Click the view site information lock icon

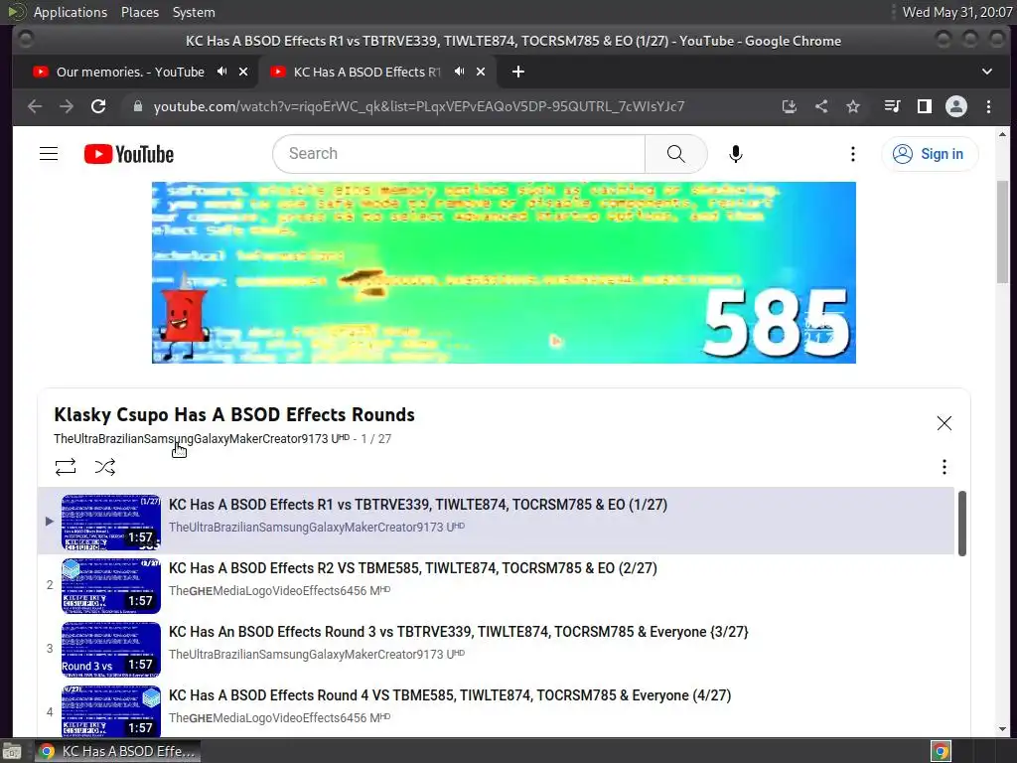coord(137,106)
